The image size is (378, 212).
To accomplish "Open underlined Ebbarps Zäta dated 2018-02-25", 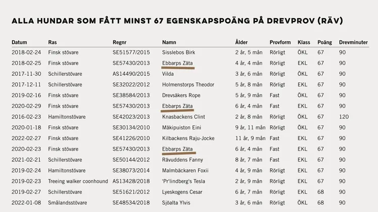I will coord(177,63).
